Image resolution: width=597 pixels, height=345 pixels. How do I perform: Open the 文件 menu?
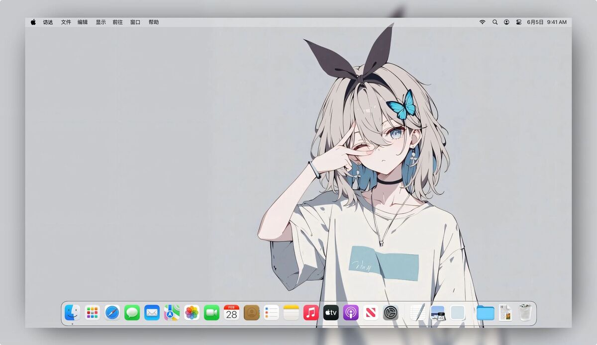pos(66,22)
